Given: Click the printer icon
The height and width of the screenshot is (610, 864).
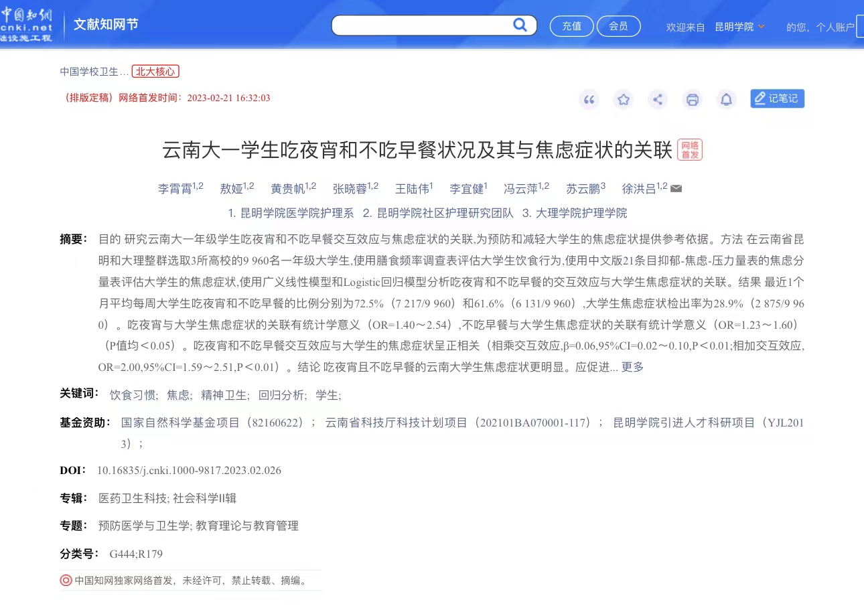Looking at the screenshot, I should pos(692,100).
